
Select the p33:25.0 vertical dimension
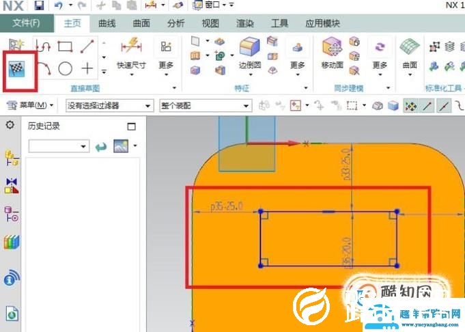coord(347,164)
